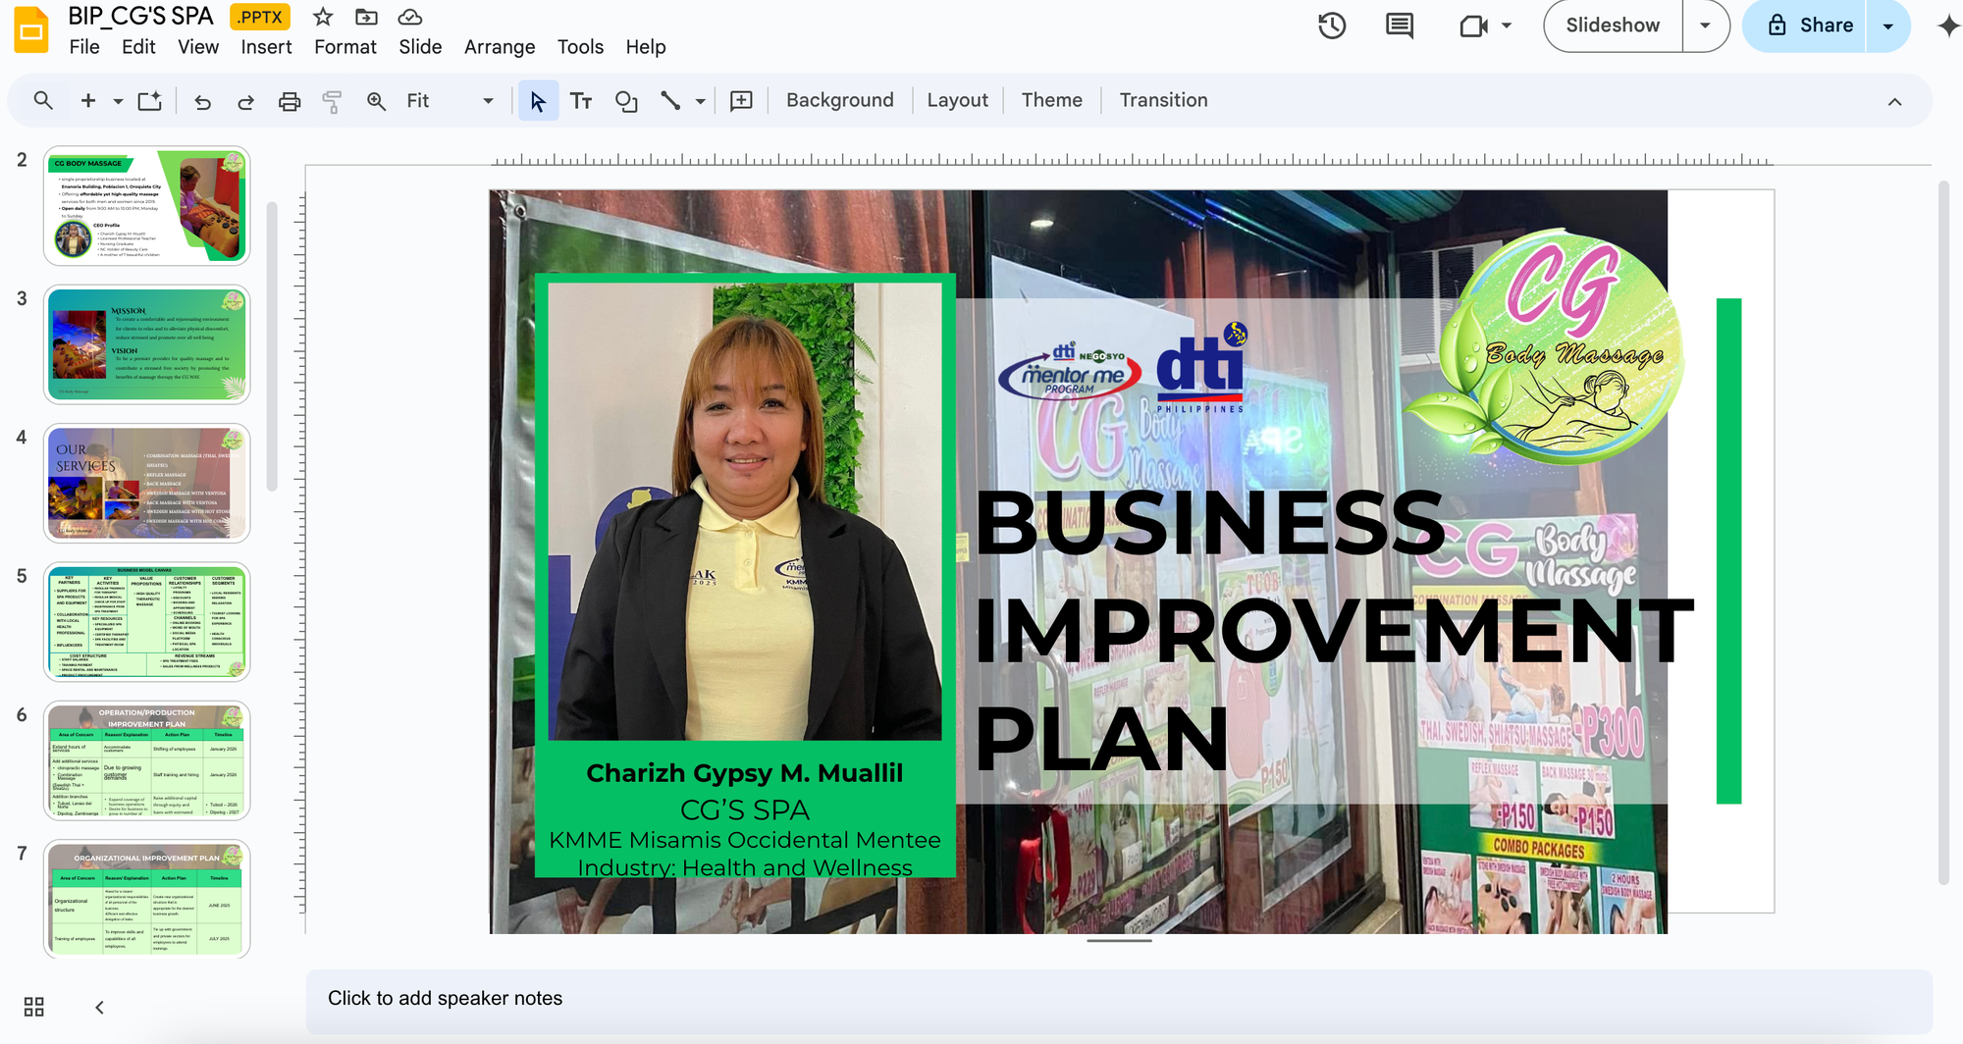Activate the paint format tool
The image size is (1963, 1044).
pyautogui.click(x=332, y=101)
